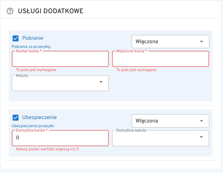This screenshot has width=223, height=173.
Task: Click the caret icon of Pobranie's Włączona selector
Action: coord(202,42)
